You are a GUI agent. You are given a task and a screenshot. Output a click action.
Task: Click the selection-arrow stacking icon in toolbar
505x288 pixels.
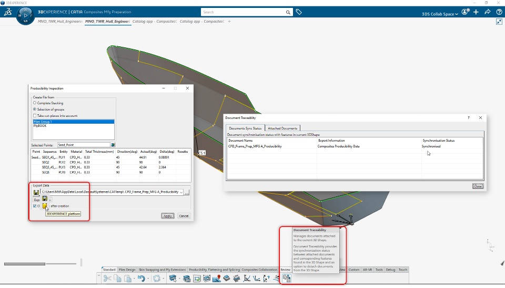pos(173,279)
